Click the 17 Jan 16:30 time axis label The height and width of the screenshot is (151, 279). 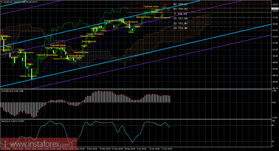(167, 149)
